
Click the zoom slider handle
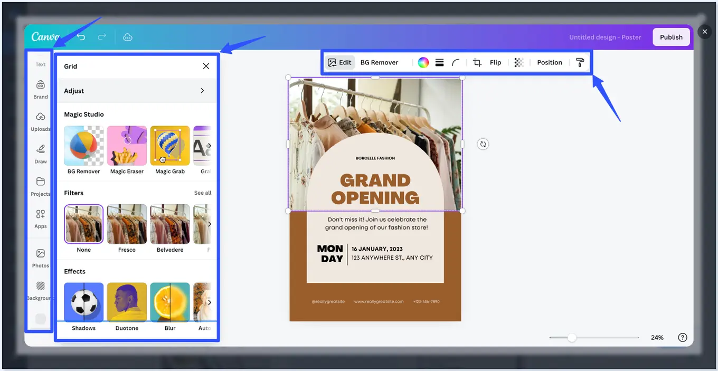coord(571,338)
